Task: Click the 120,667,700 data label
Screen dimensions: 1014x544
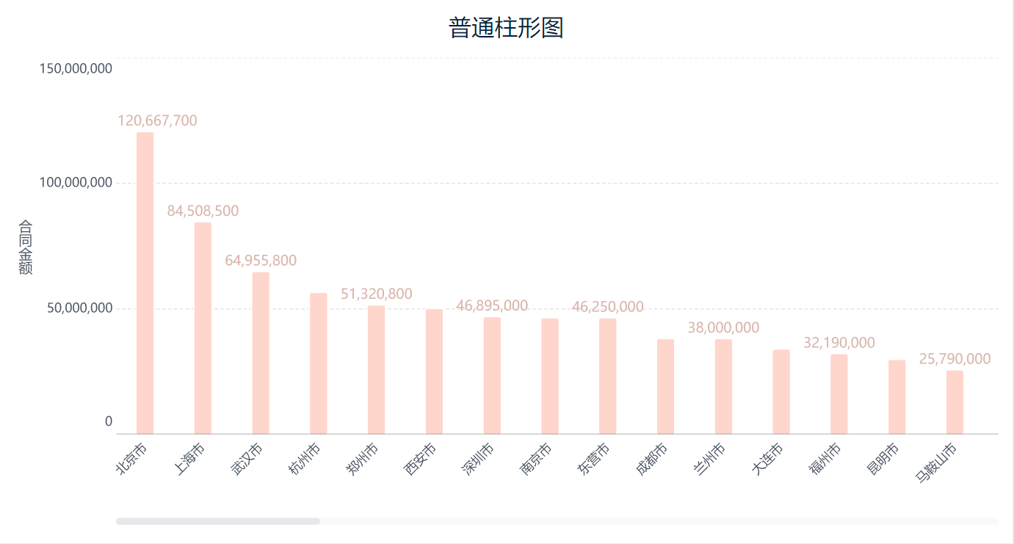Action: point(157,120)
